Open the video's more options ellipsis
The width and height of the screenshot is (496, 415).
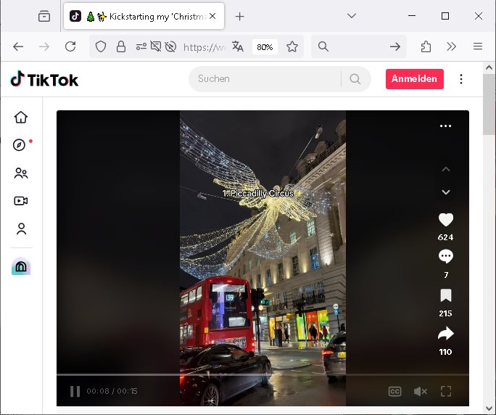pyautogui.click(x=445, y=126)
